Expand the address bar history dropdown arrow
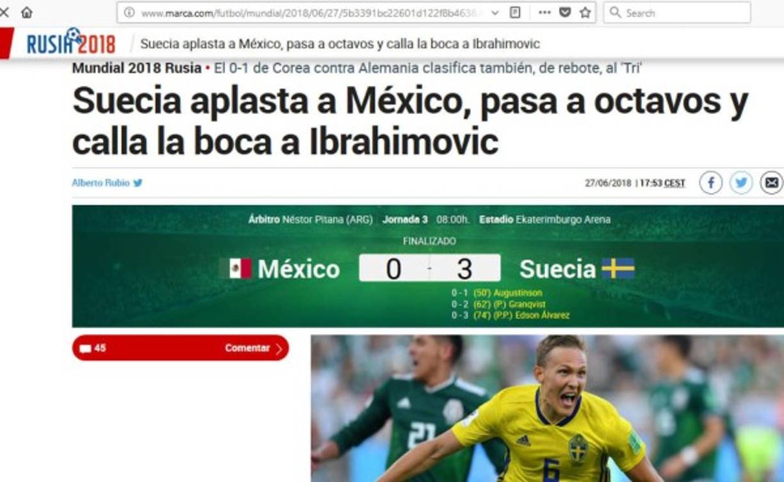This screenshot has width=784, height=482. (x=495, y=13)
